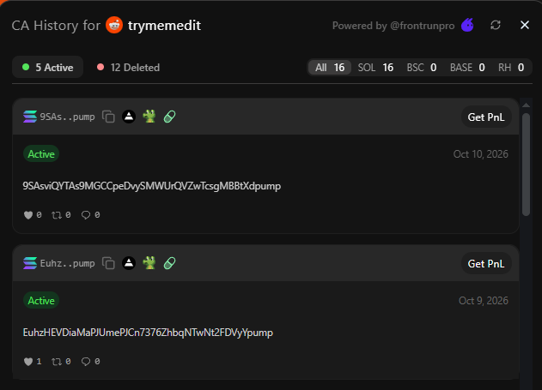Get PnL for 9SAs..pump
Image resolution: width=542 pixels, height=390 pixels.
[486, 117]
